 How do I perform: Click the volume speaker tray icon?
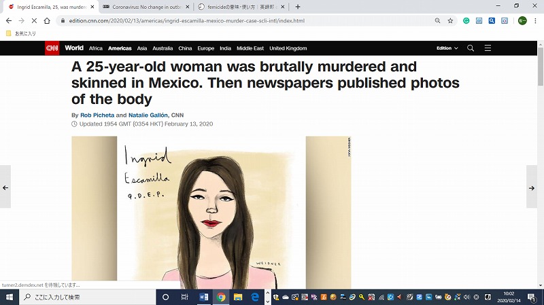point(466,297)
